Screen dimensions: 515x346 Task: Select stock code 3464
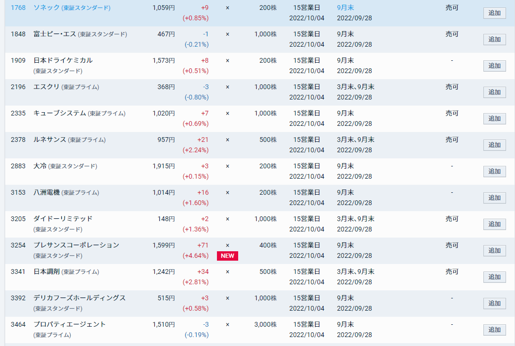18,325
